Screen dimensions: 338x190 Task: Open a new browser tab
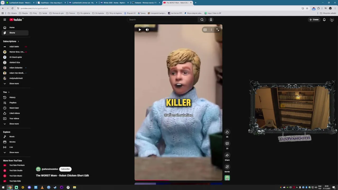[x=195, y=3]
